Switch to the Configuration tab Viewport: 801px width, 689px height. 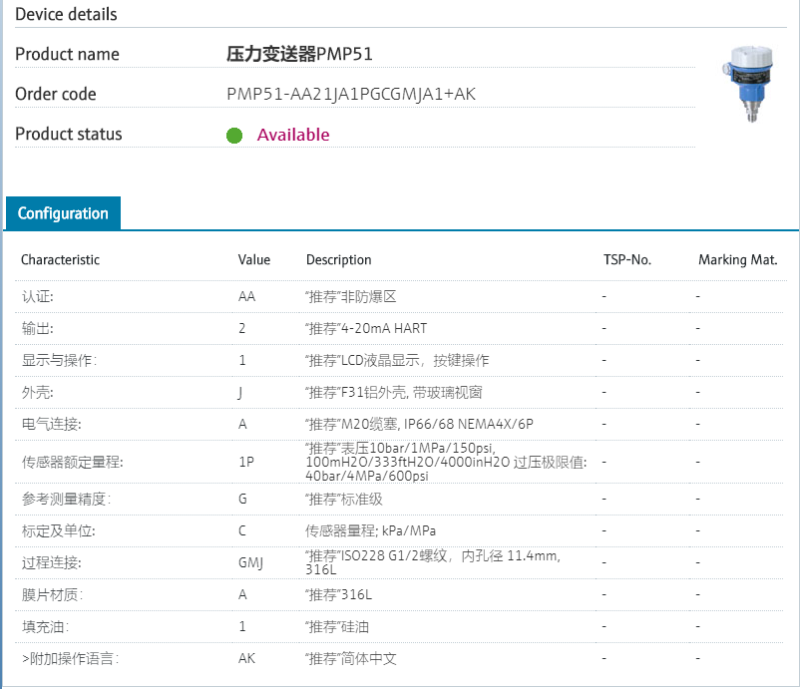63,213
